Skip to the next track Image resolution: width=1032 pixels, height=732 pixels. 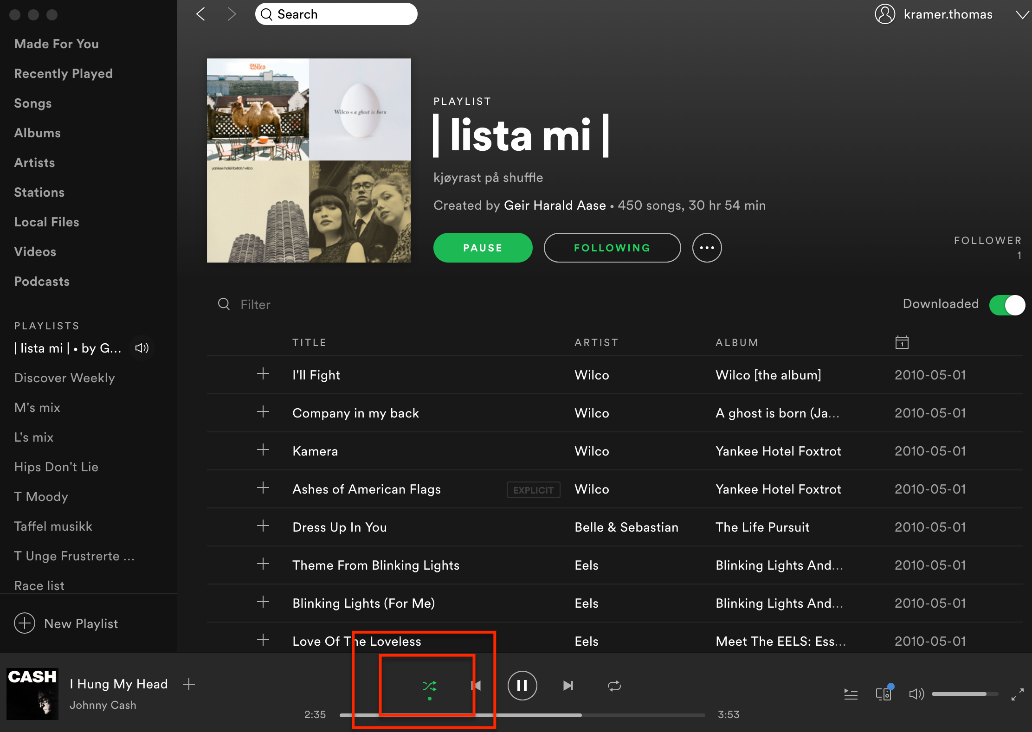568,686
